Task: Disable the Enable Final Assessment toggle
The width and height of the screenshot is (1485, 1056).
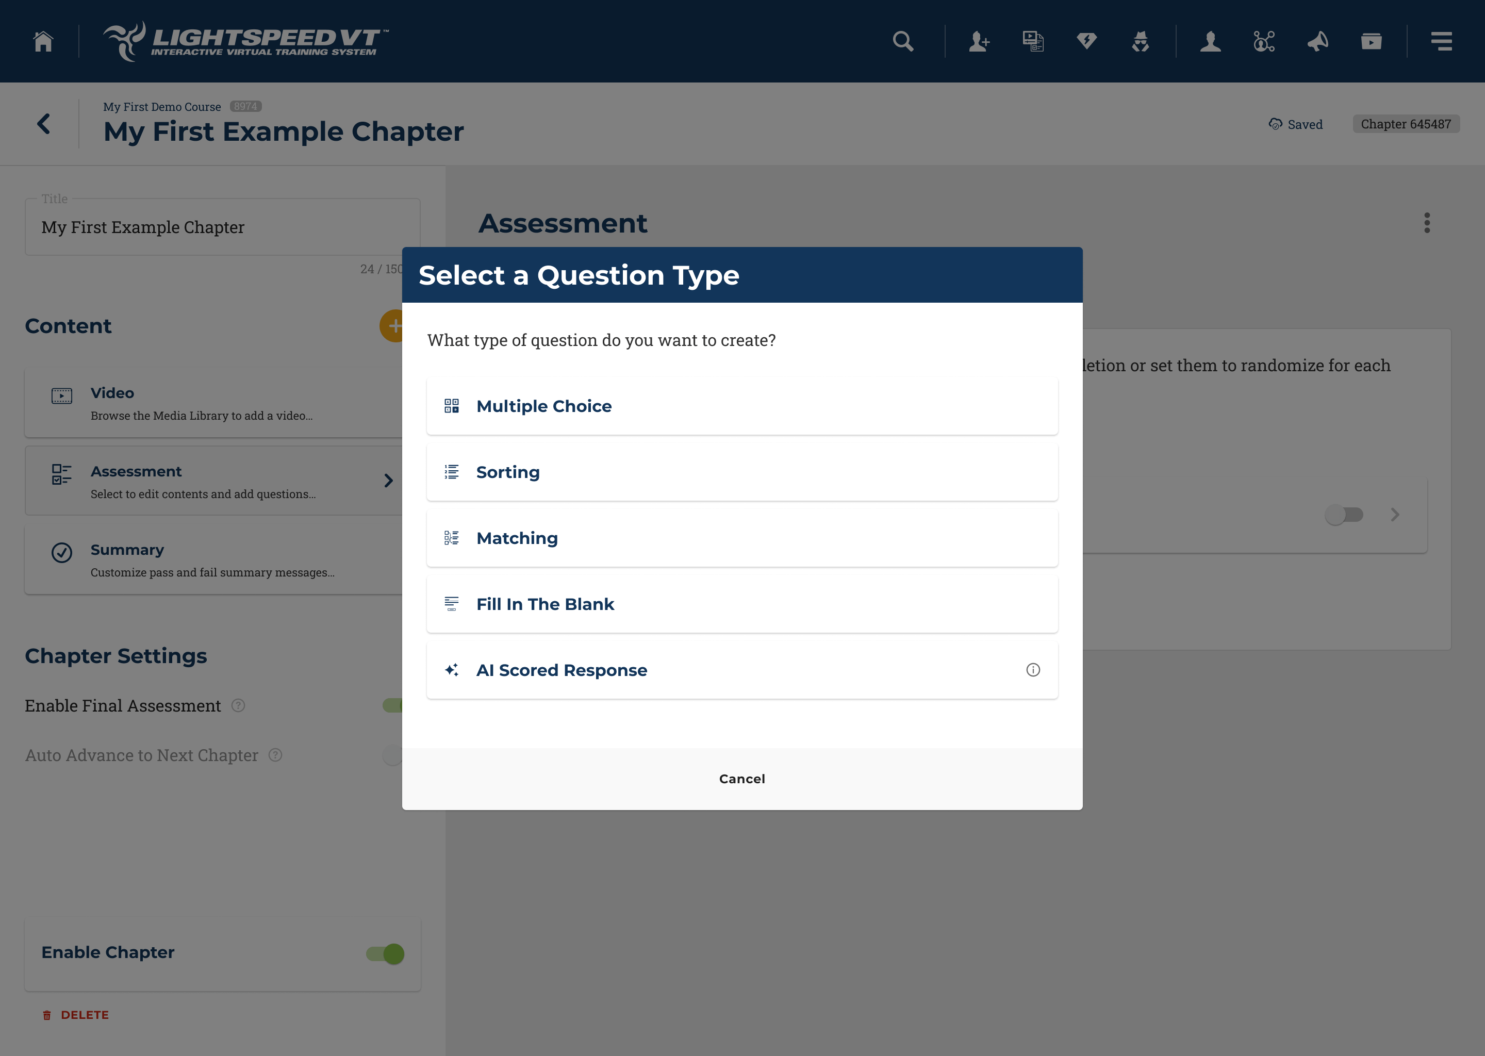Action: click(394, 705)
